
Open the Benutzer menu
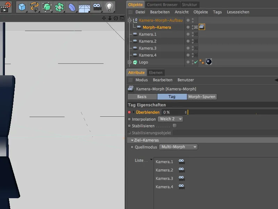pyautogui.click(x=186, y=80)
